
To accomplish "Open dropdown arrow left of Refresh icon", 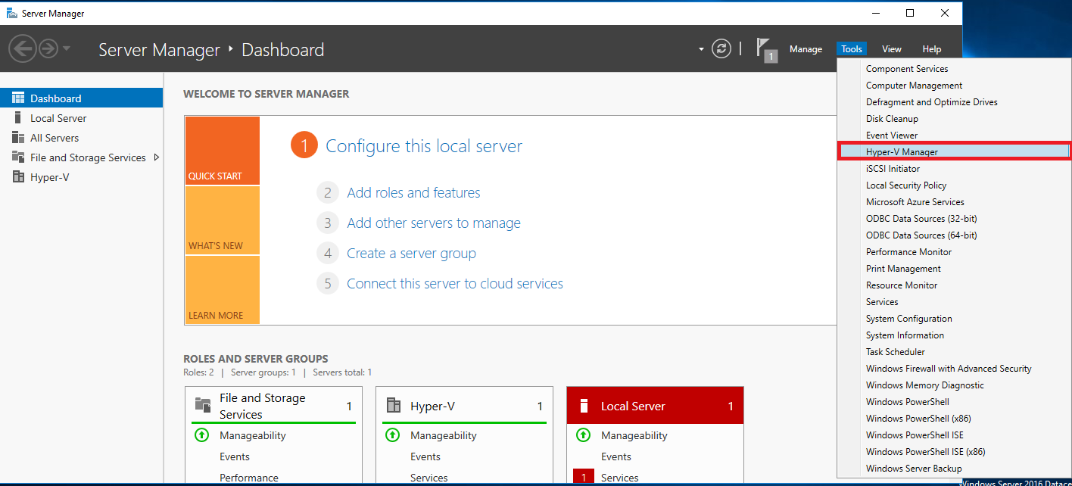I will (x=701, y=50).
